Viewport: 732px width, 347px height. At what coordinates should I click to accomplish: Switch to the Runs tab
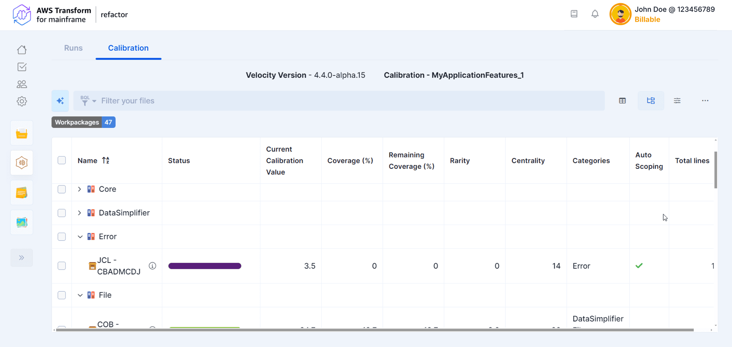[73, 48]
